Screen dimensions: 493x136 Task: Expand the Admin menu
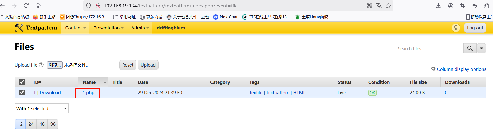140,28
